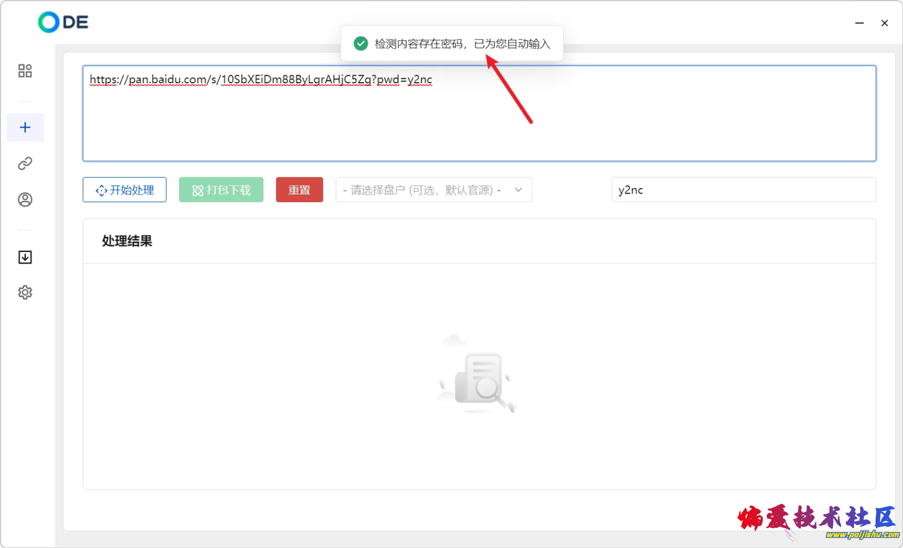
Task: Click the 处理结果 panel header
Action: 127,241
